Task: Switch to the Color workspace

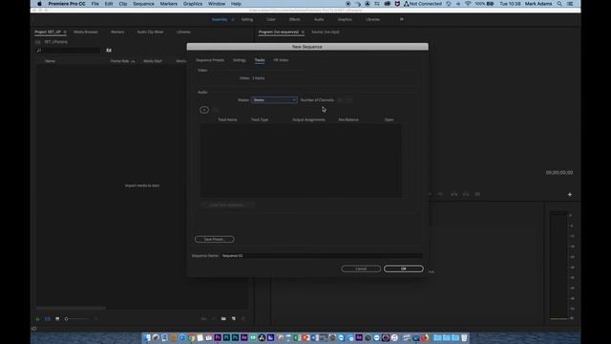Action: tap(271, 19)
